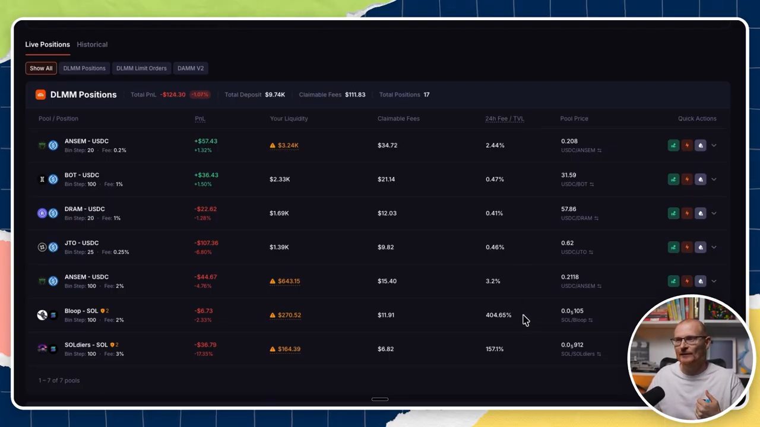Click orange lightning icon for ANSEM-USDC 0.2% fee row

click(687, 145)
